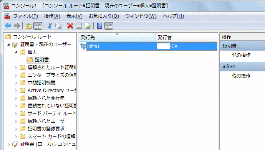Click the infra1 certificate icon

[83, 46]
